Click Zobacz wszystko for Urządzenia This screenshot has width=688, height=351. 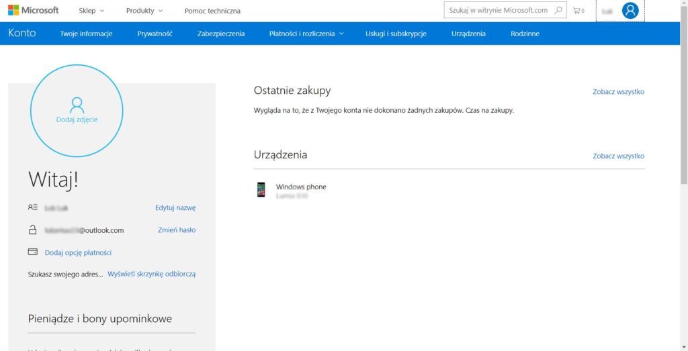(x=619, y=156)
